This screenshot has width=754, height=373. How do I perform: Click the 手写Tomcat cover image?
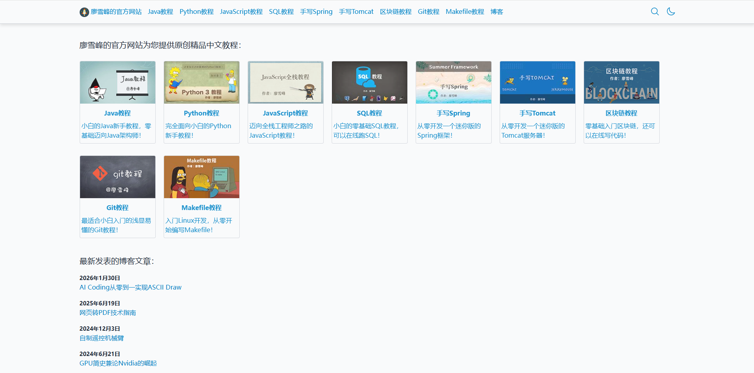[537, 82]
